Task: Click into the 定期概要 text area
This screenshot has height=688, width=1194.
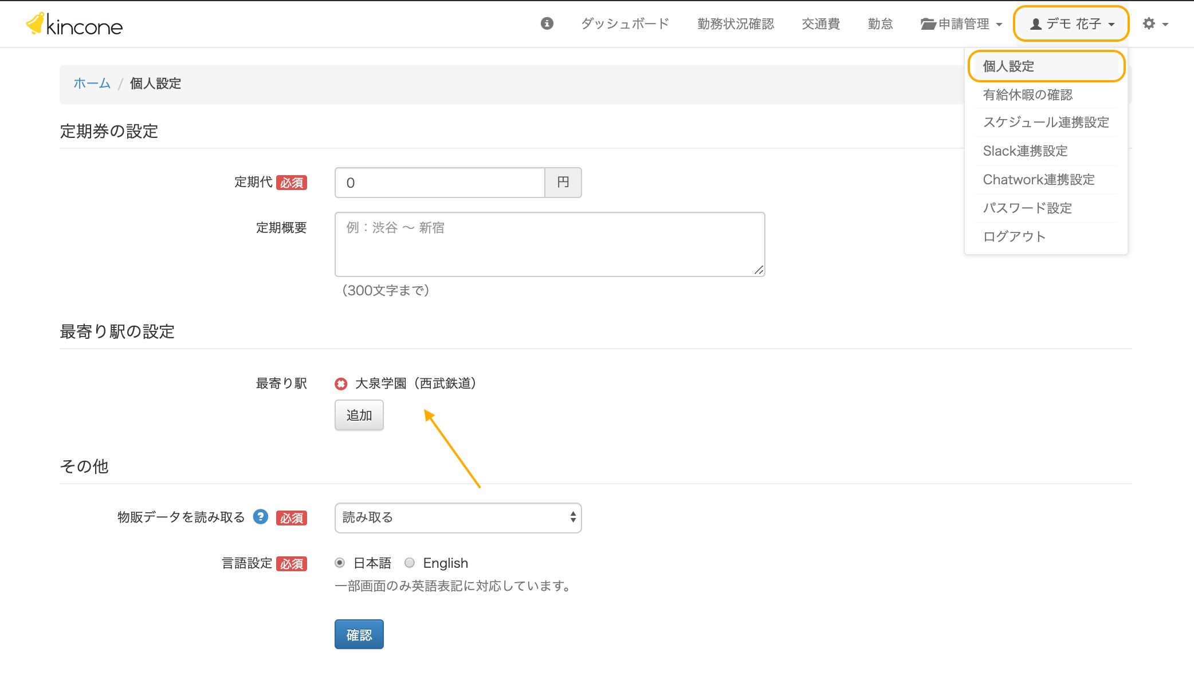Action: pos(549,244)
